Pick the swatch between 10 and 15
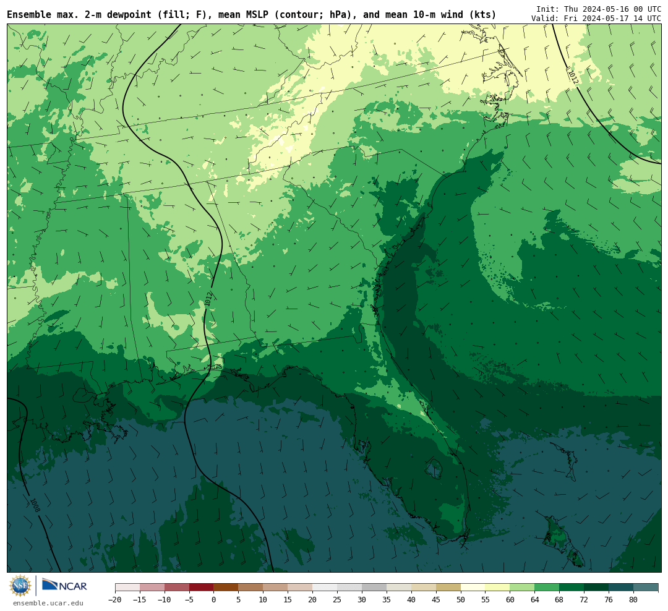 coord(276,587)
